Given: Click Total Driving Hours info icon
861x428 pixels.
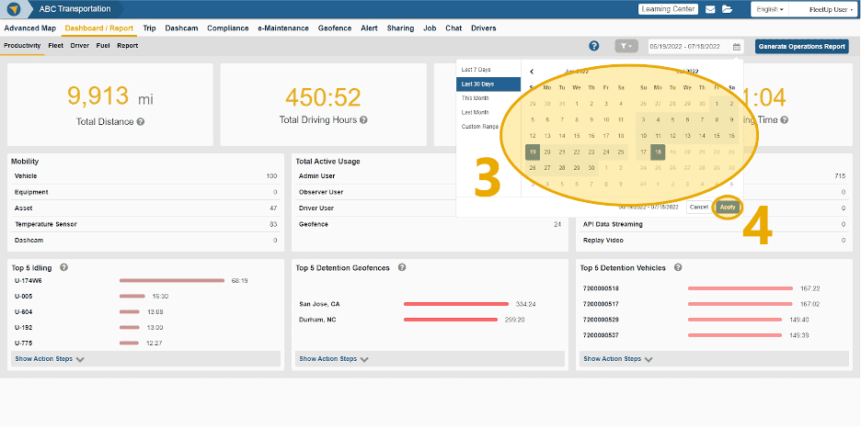Looking at the screenshot, I should pos(364,120).
